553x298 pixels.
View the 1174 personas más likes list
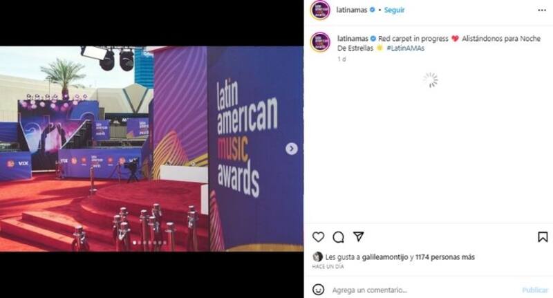(445, 257)
